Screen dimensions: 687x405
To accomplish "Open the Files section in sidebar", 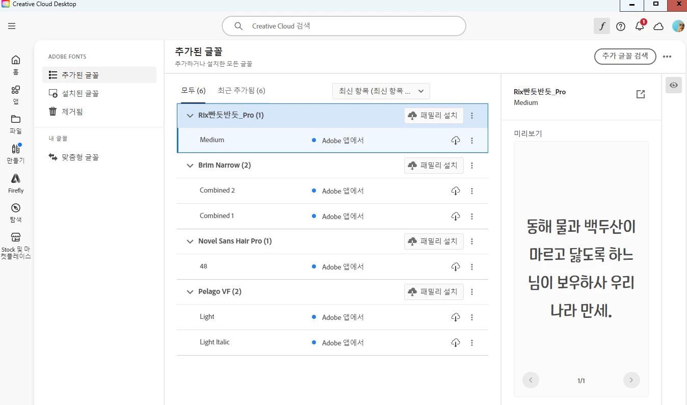I will pos(16,124).
